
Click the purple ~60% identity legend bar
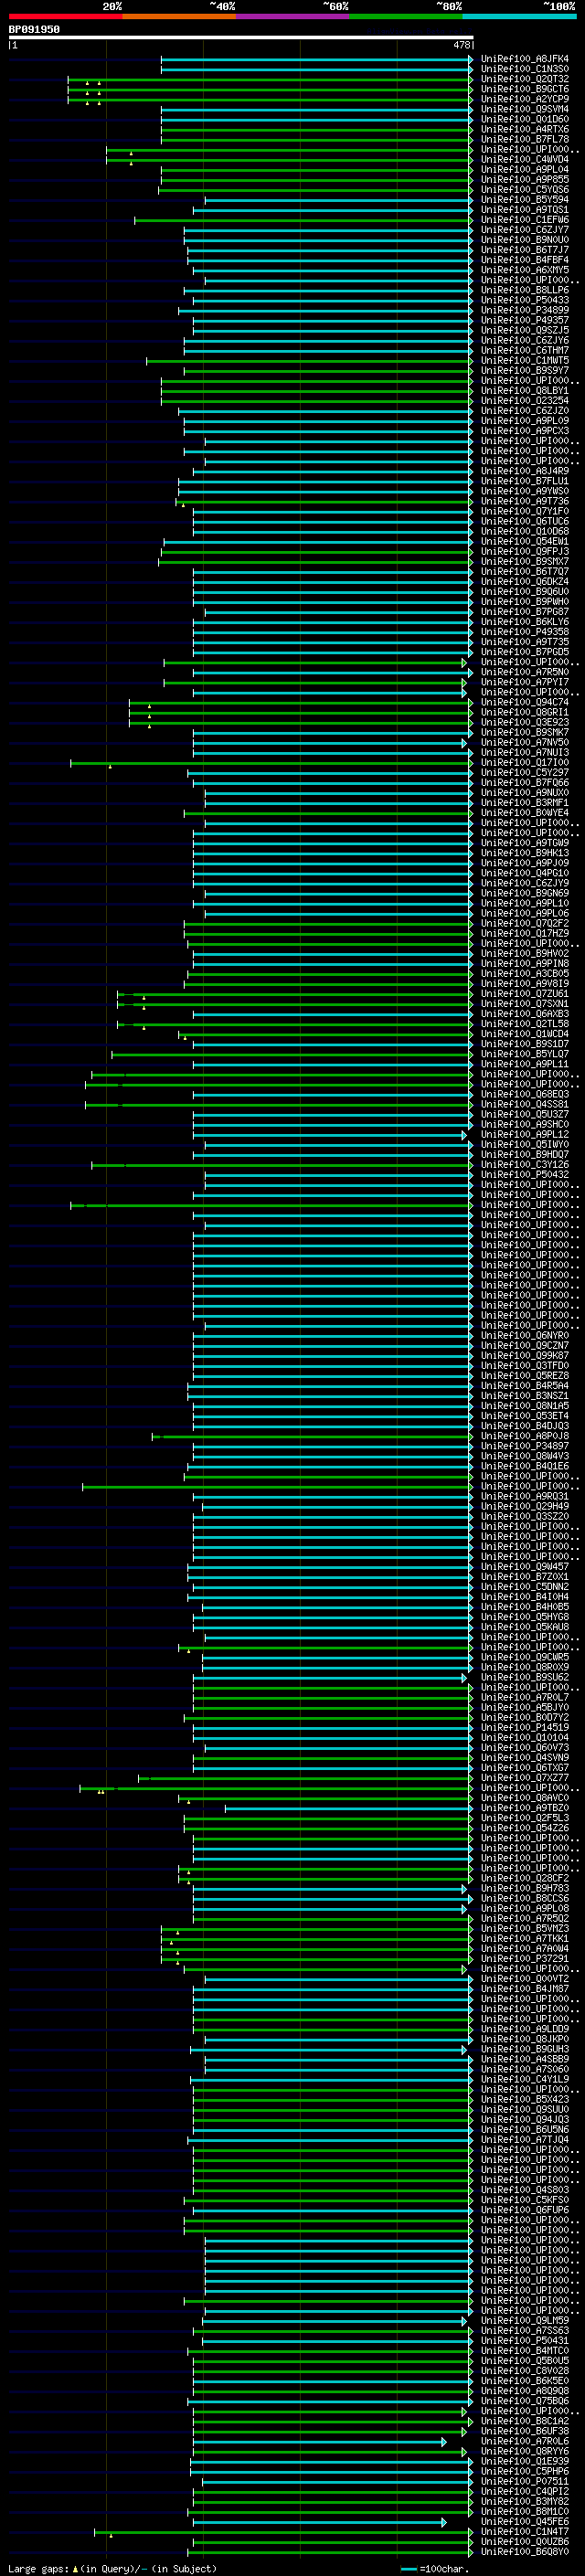[x=292, y=16]
